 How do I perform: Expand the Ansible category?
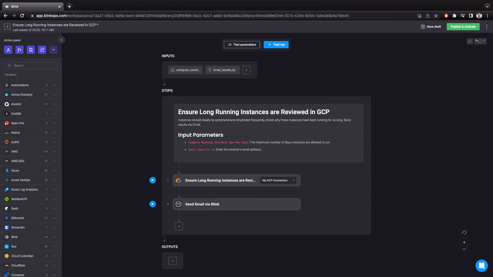coord(30,114)
